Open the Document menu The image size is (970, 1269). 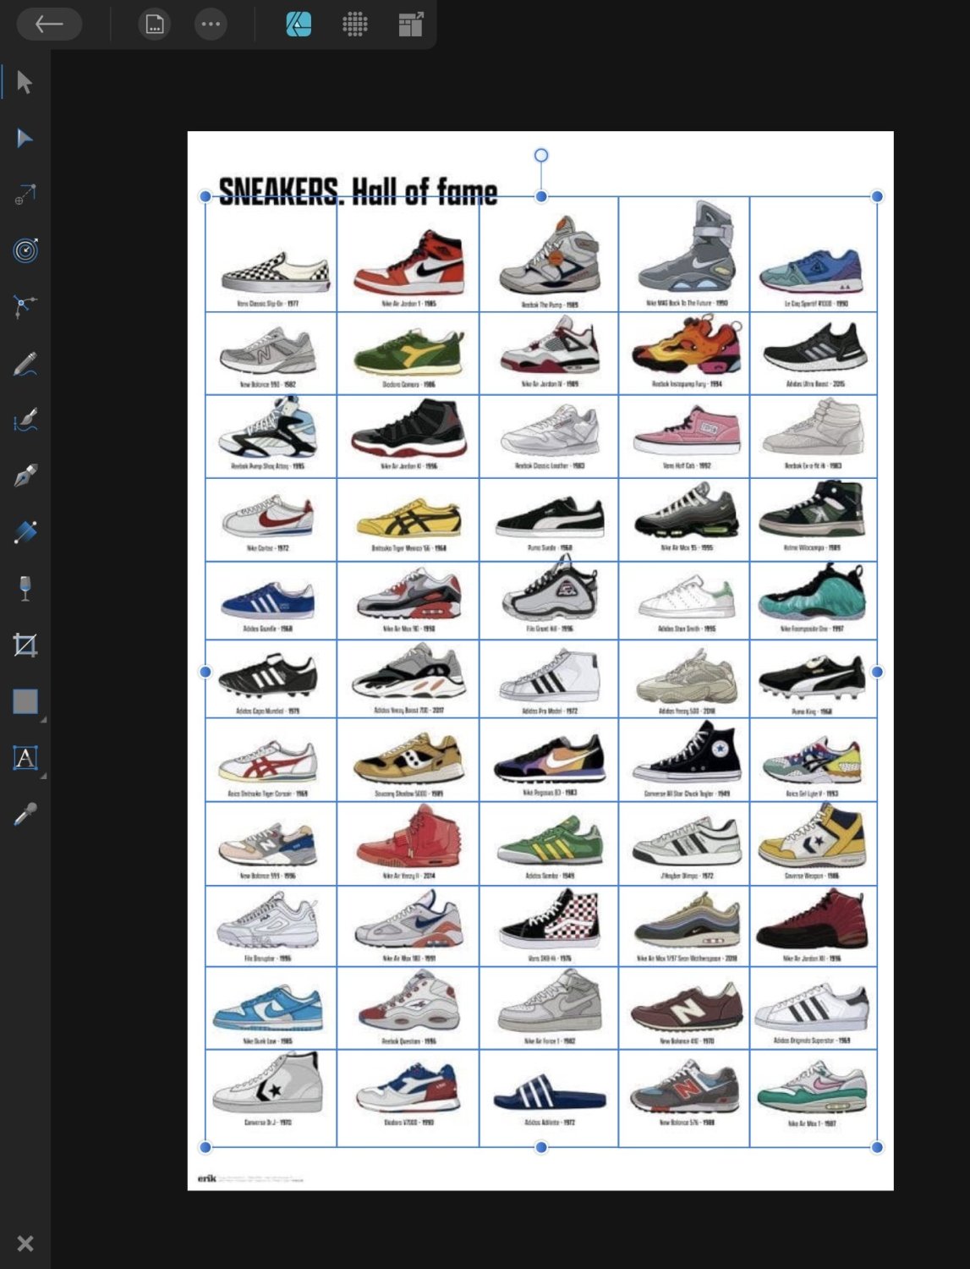coord(154,25)
